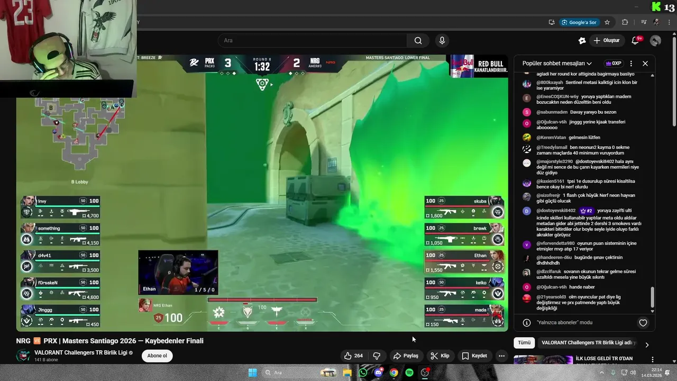Share the video with Paylaş
677x381 pixels.
tap(406, 356)
